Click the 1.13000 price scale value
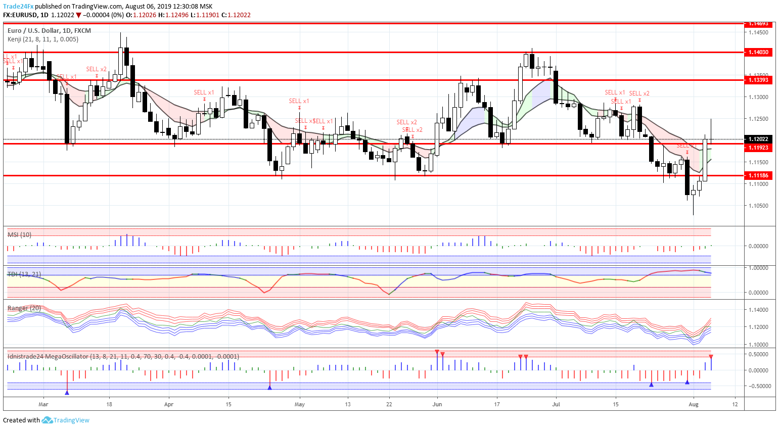Image resolution: width=779 pixels, height=429 pixels. pos(758,97)
